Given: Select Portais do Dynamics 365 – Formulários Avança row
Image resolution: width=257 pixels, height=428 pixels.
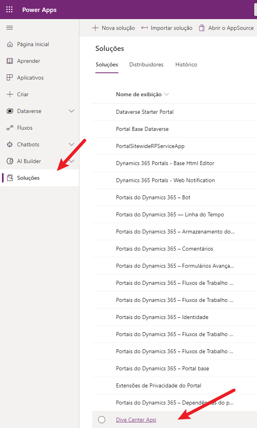Looking at the screenshot, I should point(174,266).
